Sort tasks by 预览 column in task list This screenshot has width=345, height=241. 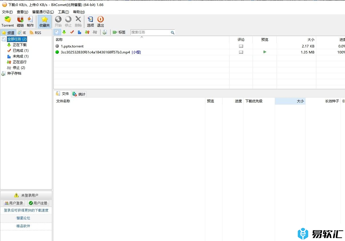pos(265,40)
